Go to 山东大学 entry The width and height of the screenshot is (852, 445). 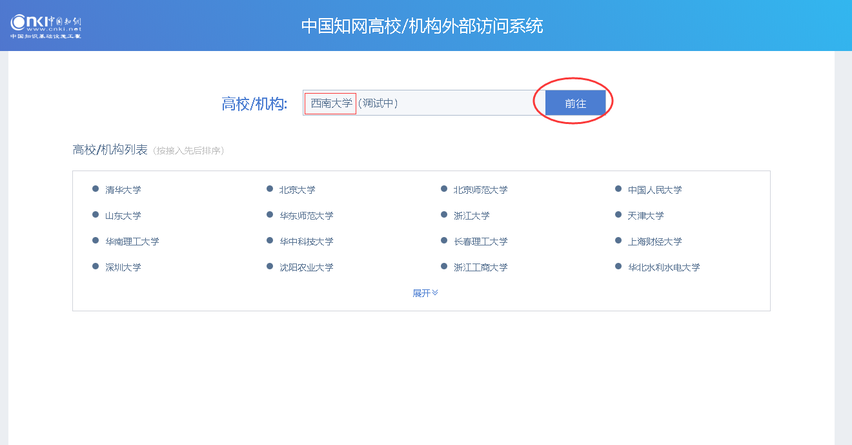(123, 216)
